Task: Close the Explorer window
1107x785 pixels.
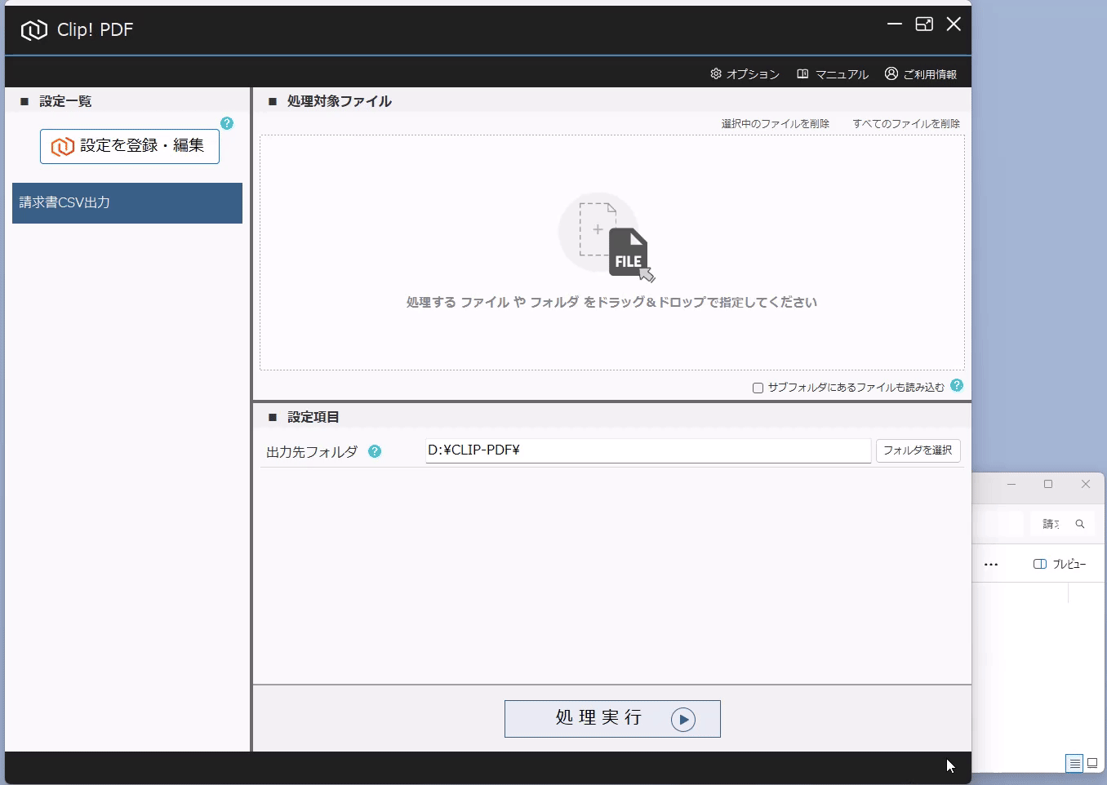Action: [x=1086, y=485]
